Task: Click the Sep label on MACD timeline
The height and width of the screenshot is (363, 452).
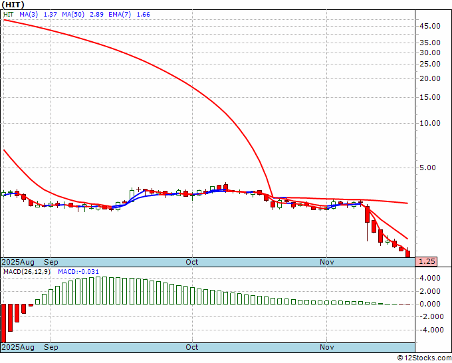Action: pos(51,347)
